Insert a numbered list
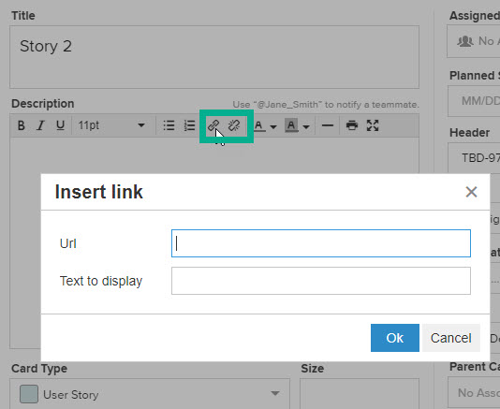Image resolution: width=500 pixels, height=409 pixels. tap(189, 125)
